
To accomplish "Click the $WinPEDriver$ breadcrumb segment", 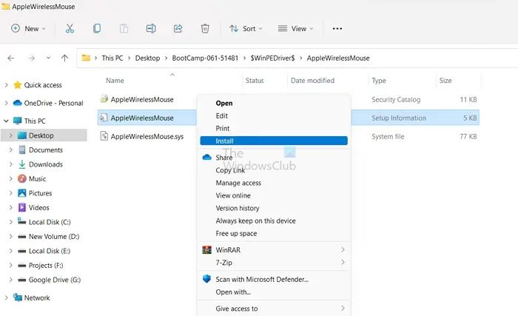I will pyautogui.click(x=273, y=58).
